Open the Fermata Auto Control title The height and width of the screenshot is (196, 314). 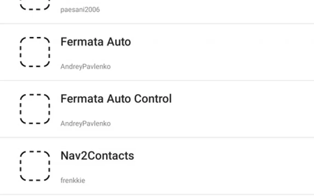point(116,99)
